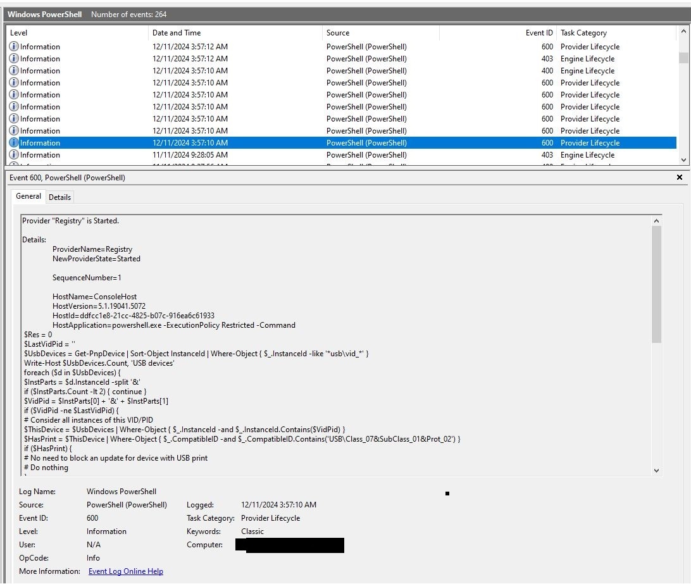
Task: Click the Log Name value Windows PowerShell
Action: click(x=121, y=492)
